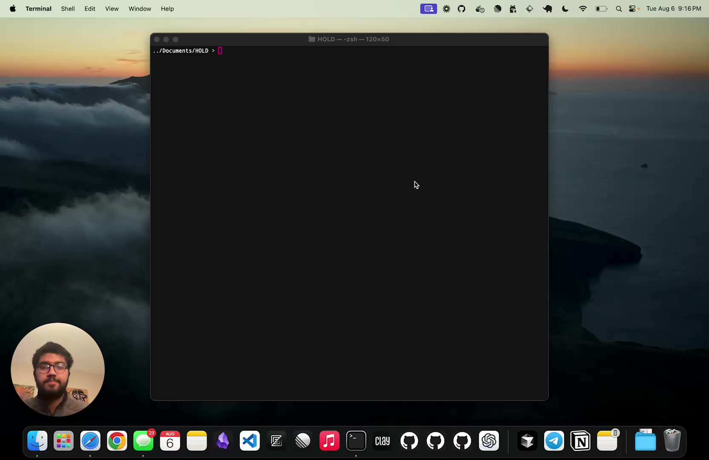
Task: Click the round webcam preview bubble
Action: pyautogui.click(x=58, y=369)
